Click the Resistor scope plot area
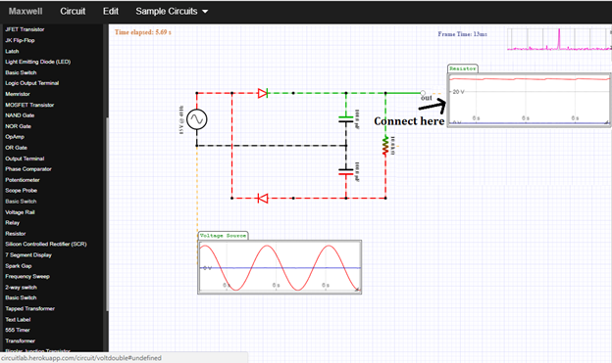The height and width of the screenshot is (363, 612). (x=530, y=100)
